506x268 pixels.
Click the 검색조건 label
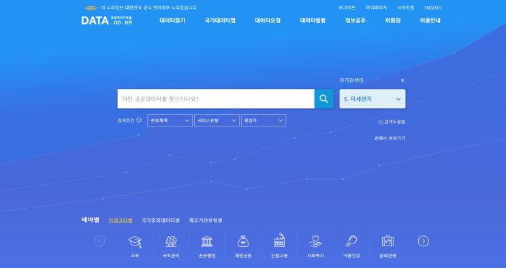pos(126,120)
